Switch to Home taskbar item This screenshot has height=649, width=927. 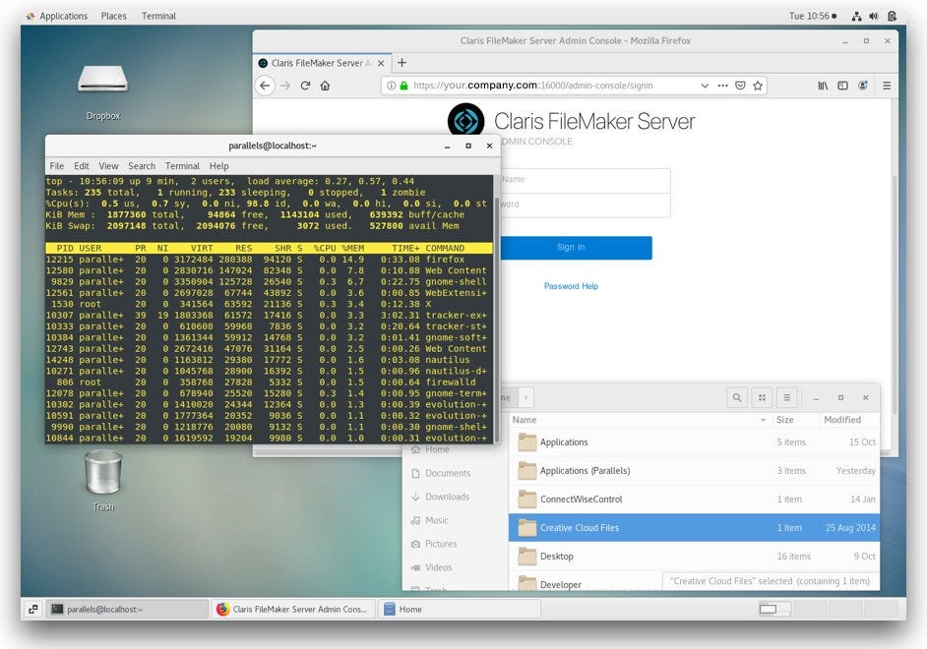pyautogui.click(x=460, y=609)
